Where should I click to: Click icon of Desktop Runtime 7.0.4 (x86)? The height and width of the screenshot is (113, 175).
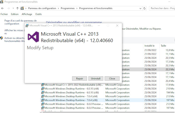[x=43, y=100]
